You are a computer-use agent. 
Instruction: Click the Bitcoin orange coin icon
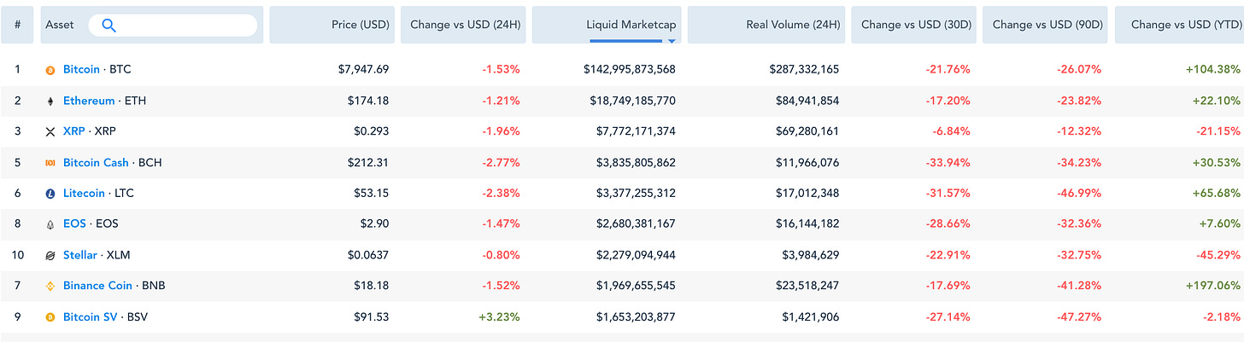coord(50,70)
